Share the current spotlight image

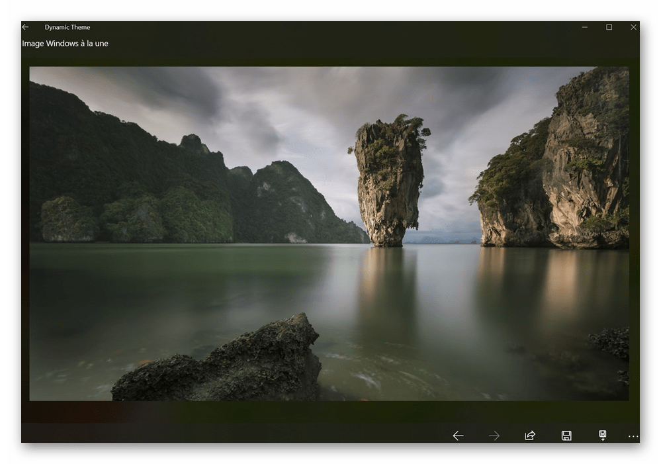pos(530,436)
